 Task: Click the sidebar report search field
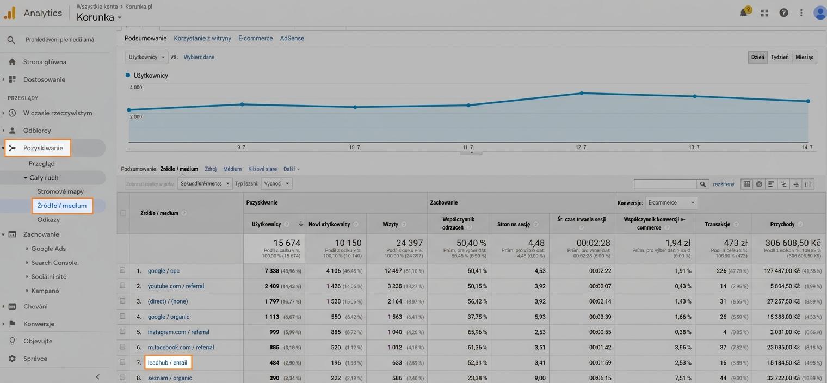(x=60, y=40)
